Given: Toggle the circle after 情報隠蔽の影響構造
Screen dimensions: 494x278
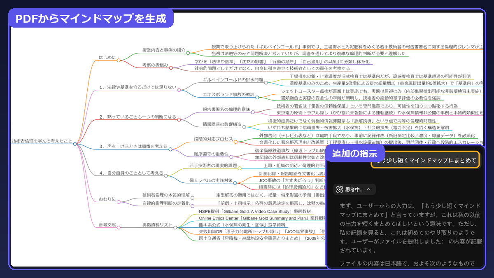Looking at the screenshot, I should (x=245, y=127).
